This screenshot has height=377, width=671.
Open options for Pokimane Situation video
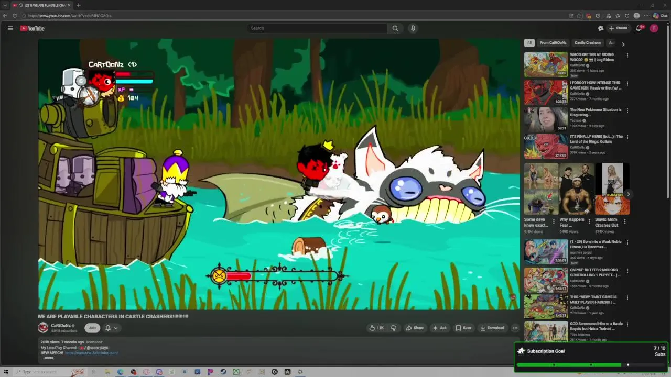point(627,110)
